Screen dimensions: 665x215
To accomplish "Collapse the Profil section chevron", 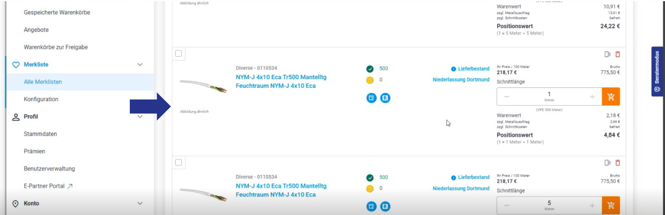I will pyautogui.click(x=140, y=117).
